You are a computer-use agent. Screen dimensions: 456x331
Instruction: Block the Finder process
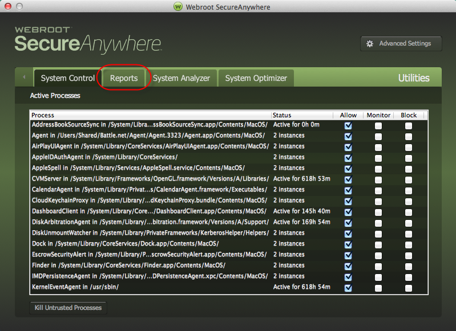click(409, 267)
